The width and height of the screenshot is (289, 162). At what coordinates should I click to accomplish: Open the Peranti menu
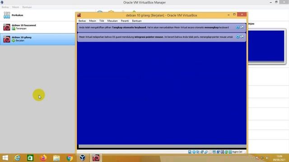pyautogui.click(x=125, y=21)
